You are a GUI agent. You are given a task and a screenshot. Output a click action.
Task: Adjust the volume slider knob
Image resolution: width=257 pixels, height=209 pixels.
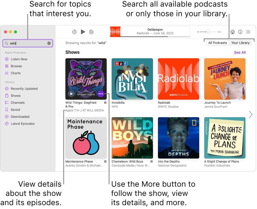click(208, 32)
